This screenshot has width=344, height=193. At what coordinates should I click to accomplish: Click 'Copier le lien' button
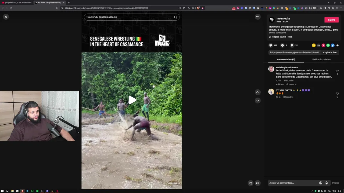(x=330, y=53)
